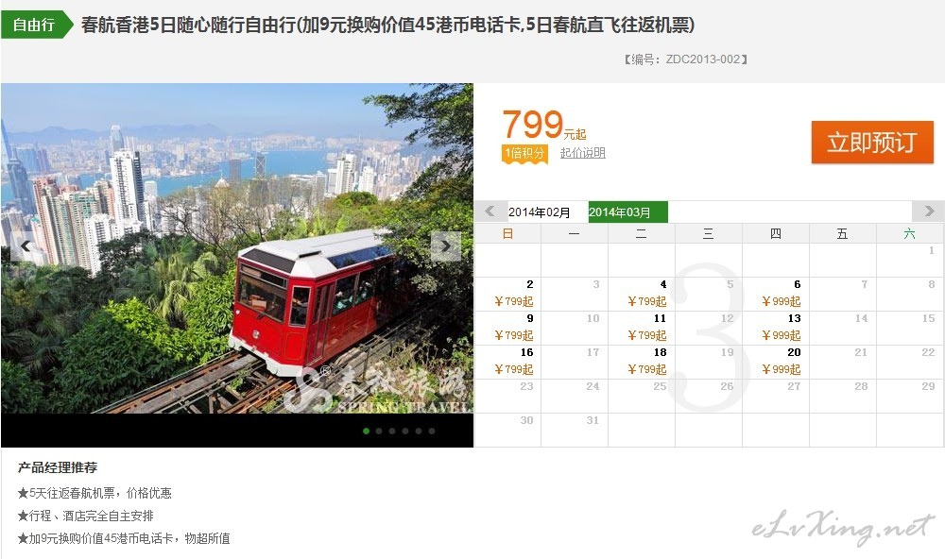Go to previous month in calendar

[490, 212]
